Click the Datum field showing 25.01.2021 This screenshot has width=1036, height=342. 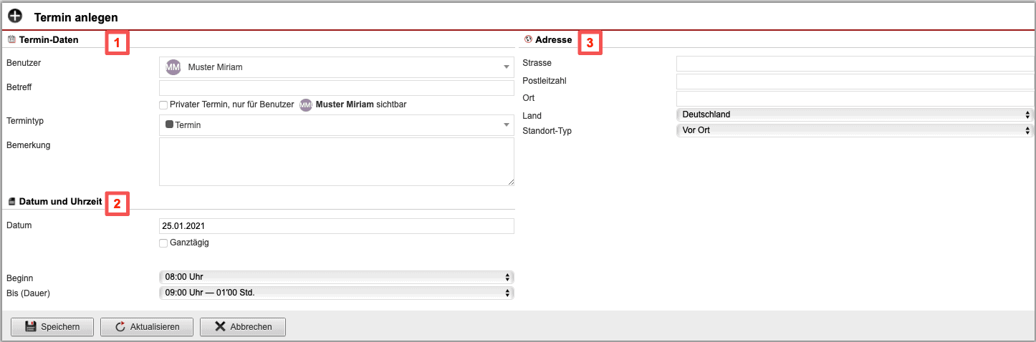[x=336, y=226]
